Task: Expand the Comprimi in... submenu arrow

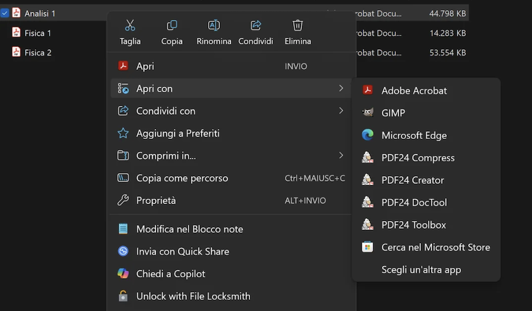Action: 341,155
